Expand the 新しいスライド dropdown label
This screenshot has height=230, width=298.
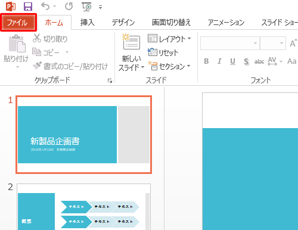pos(131,63)
